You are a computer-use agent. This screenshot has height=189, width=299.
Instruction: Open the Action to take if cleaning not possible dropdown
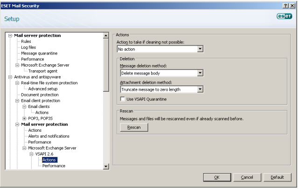[201, 49]
